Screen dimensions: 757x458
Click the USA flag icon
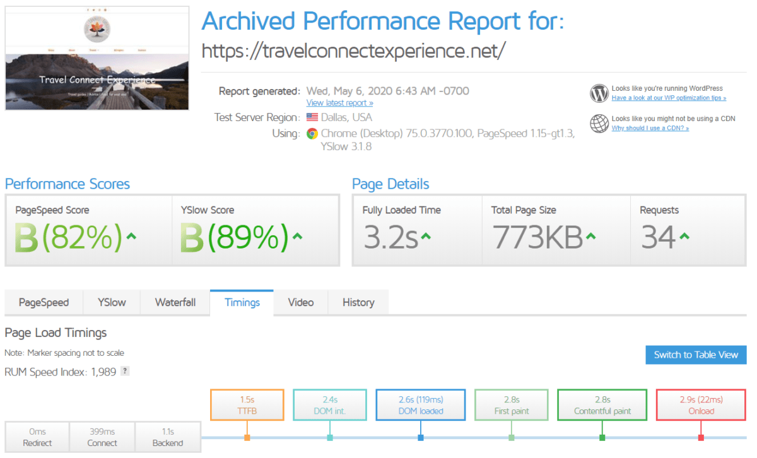(312, 117)
